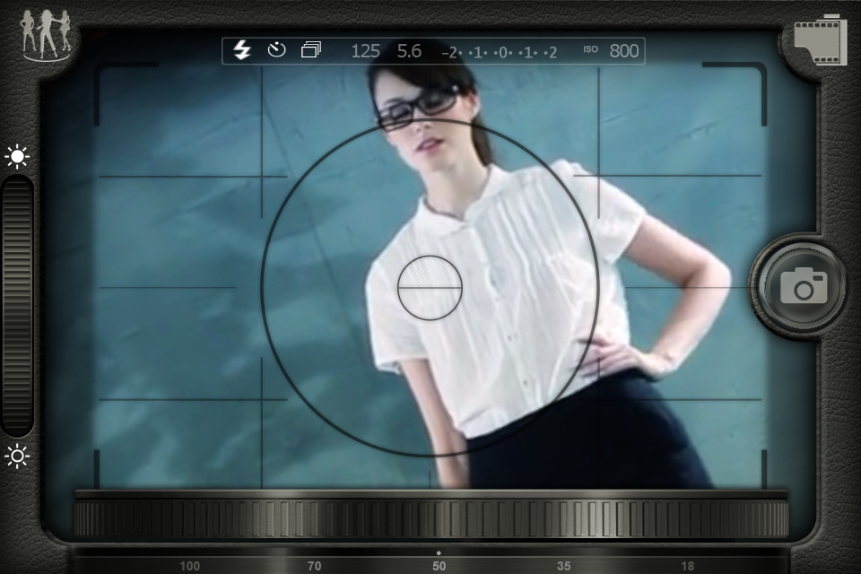
Task: Set focal length to 100
Action: click(189, 566)
